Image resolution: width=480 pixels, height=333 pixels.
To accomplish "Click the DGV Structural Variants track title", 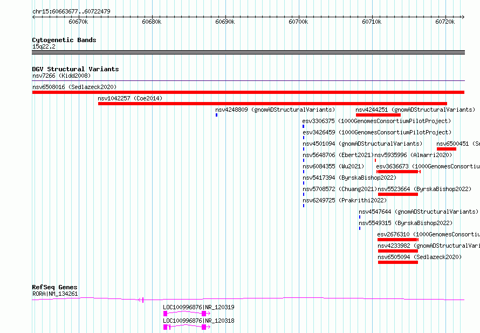I will (x=76, y=69).
